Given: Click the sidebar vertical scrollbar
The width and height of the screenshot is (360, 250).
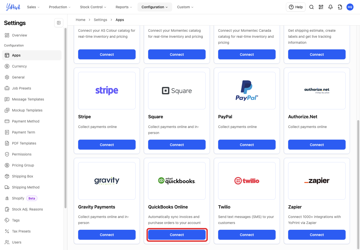Looking at the screenshot, I should pyautogui.click(x=65, y=118).
